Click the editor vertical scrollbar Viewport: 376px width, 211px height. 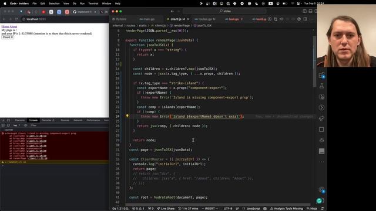coord(314,62)
